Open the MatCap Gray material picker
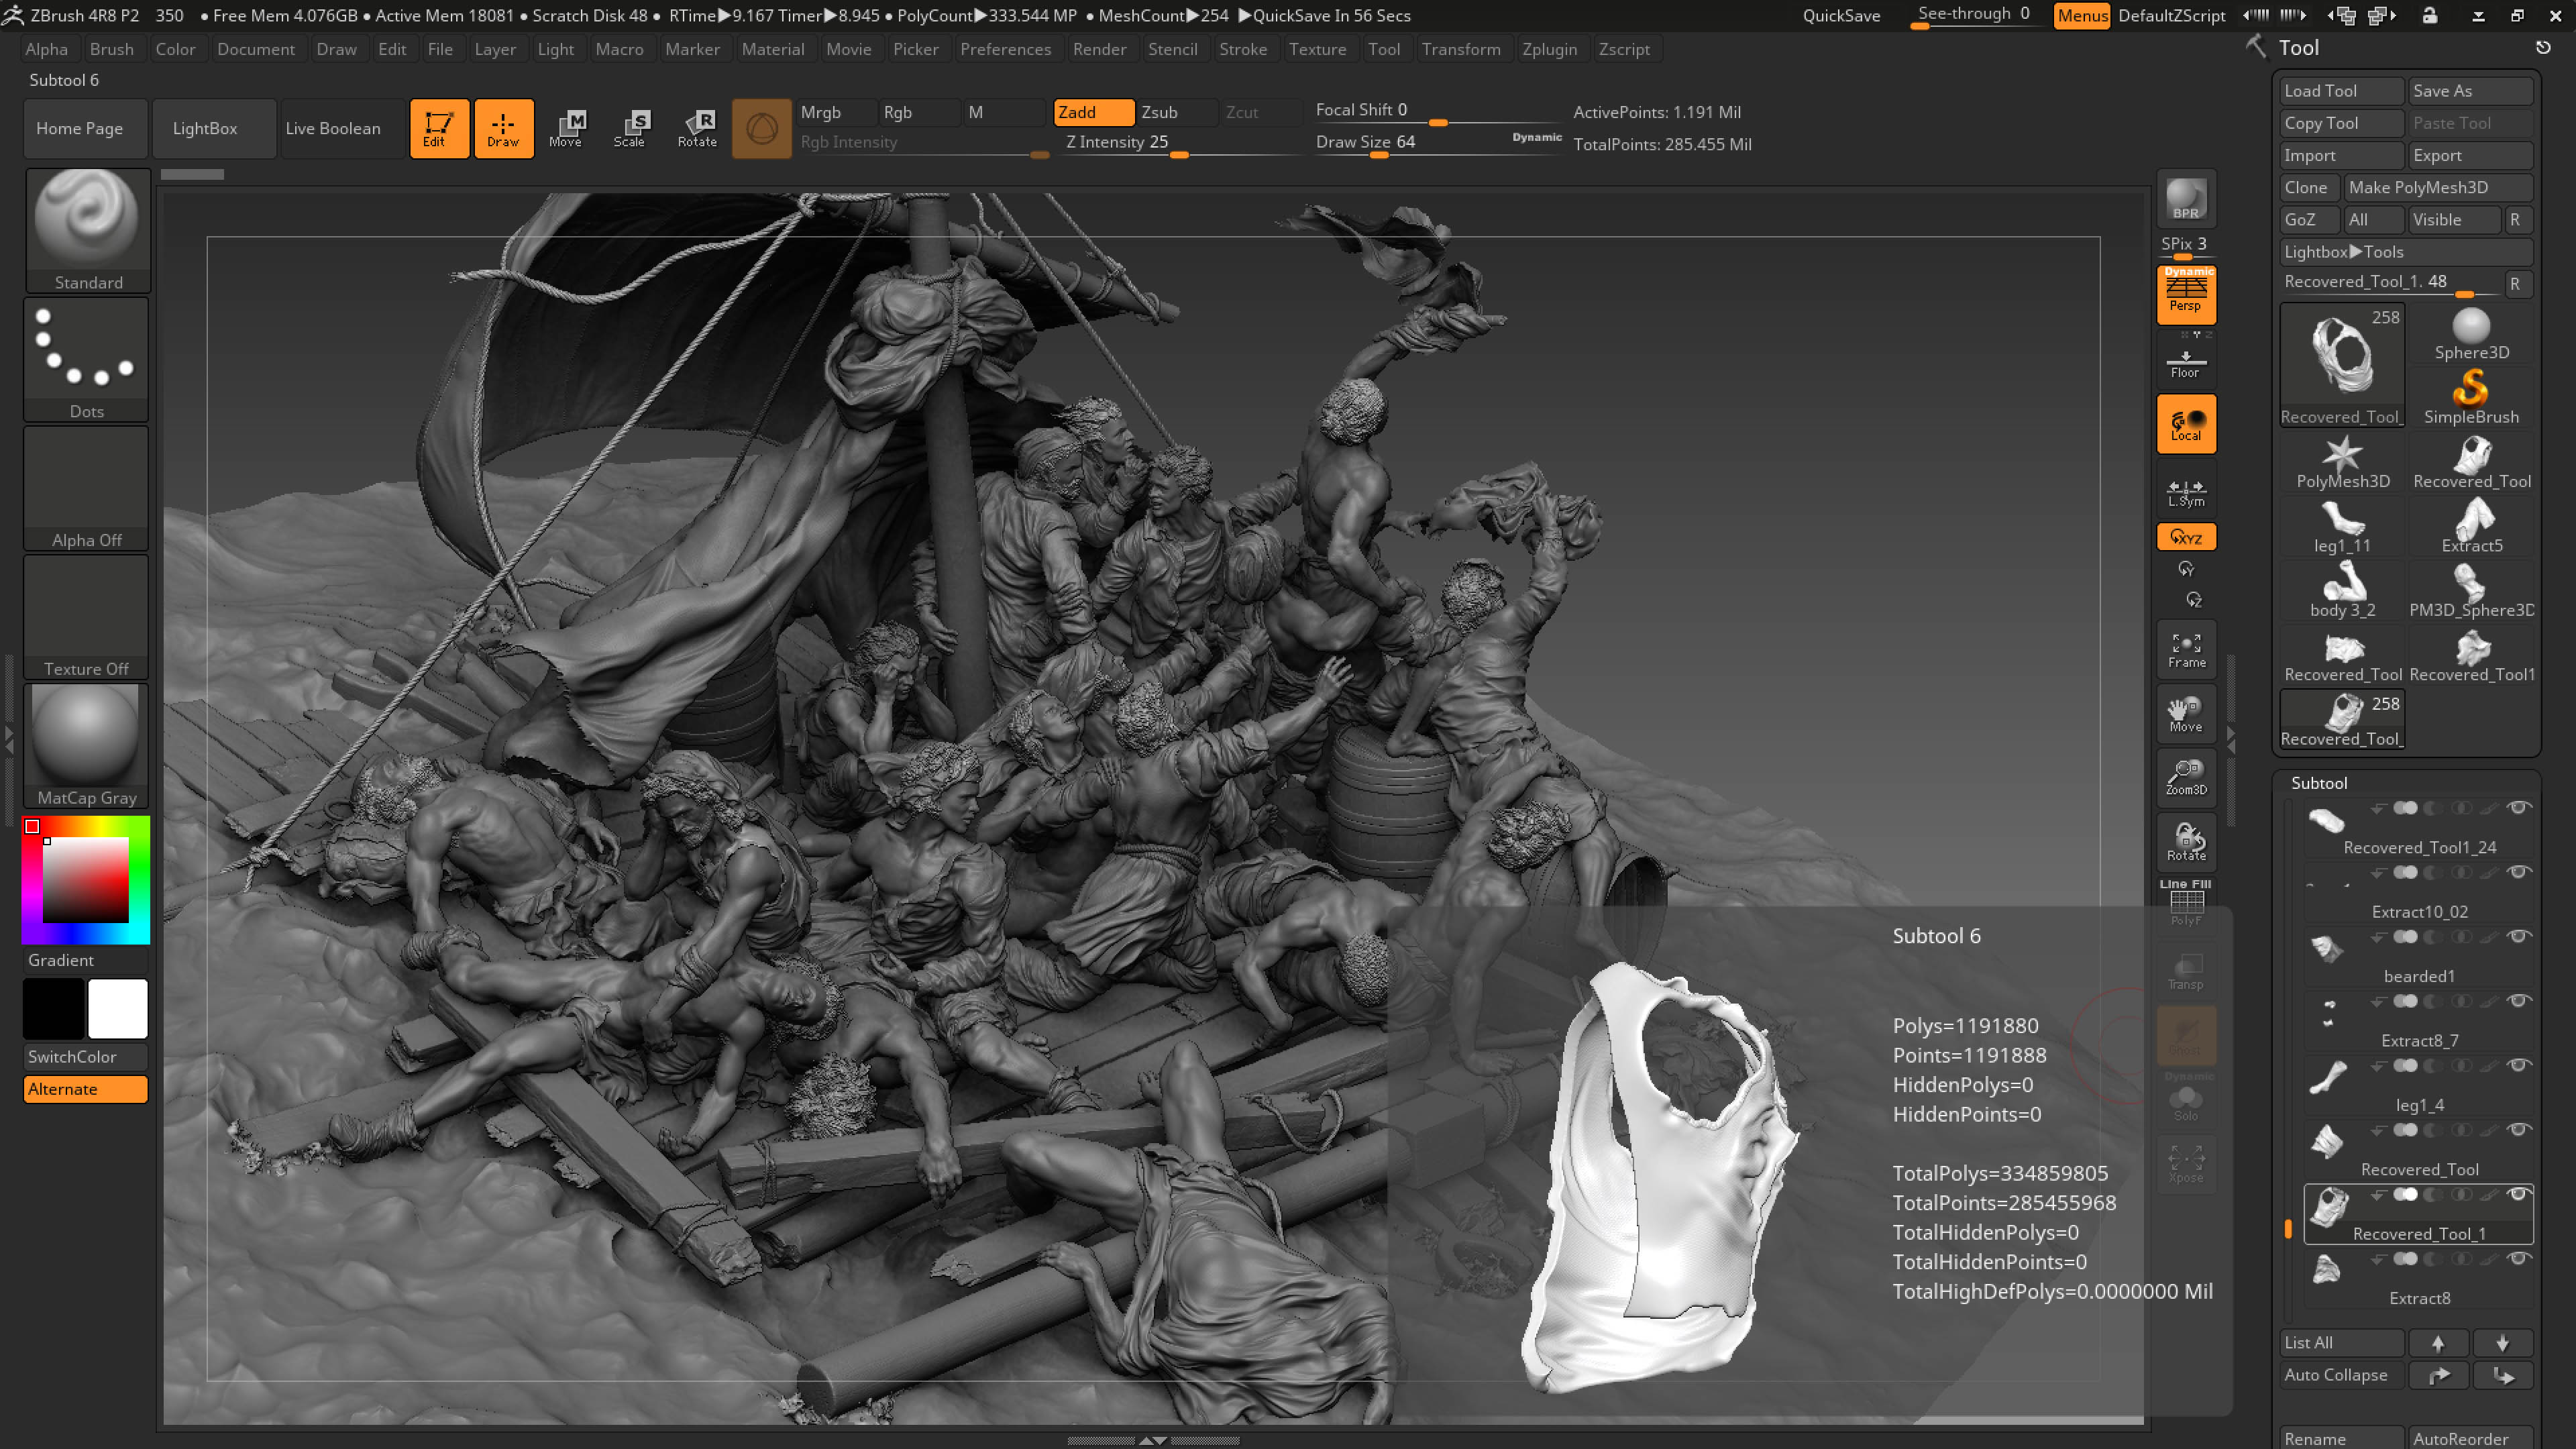Screen dimensions: 2576x1449 (87, 745)
